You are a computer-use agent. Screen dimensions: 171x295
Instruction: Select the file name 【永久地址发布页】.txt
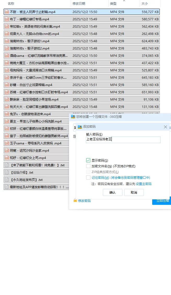[x=26, y=180]
